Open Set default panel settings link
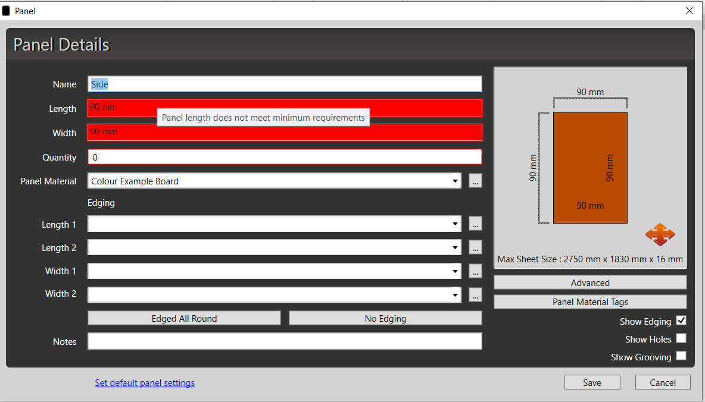This screenshot has width=705, height=402. click(145, 383)
